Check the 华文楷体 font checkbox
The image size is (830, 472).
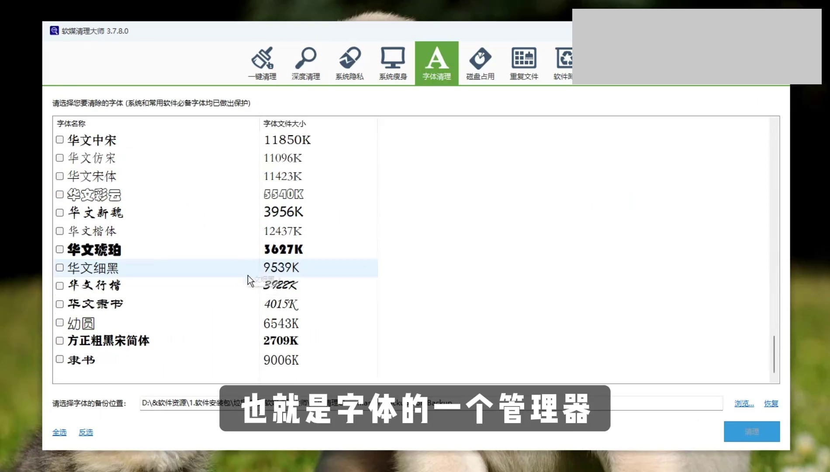click(60, 231)
